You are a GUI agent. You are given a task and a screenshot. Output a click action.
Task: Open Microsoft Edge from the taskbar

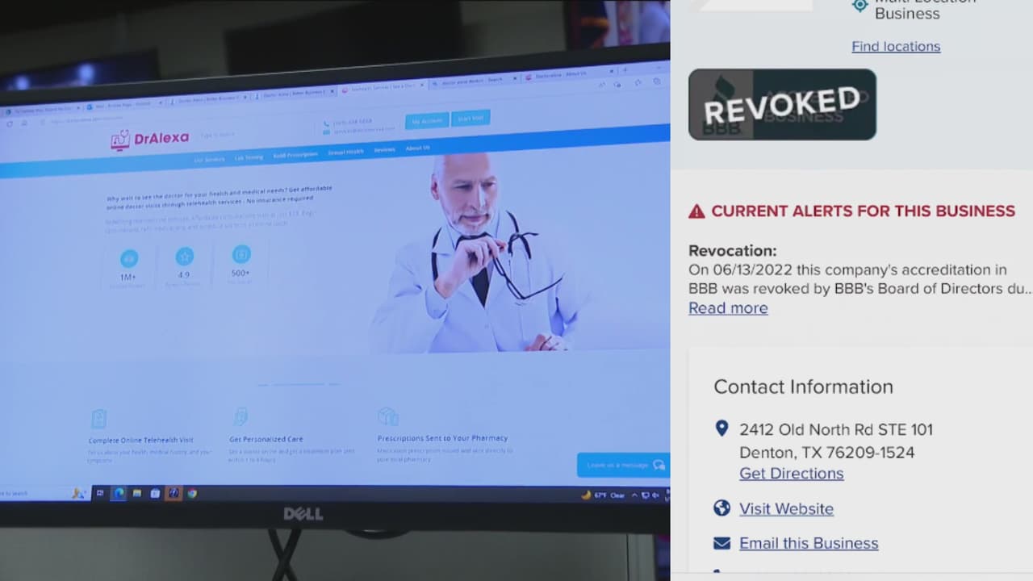click(118, 493)
